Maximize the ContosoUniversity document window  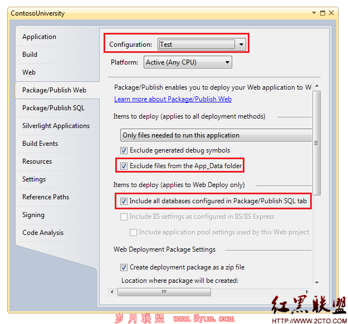pyautogui.click(x=323, y=13)
